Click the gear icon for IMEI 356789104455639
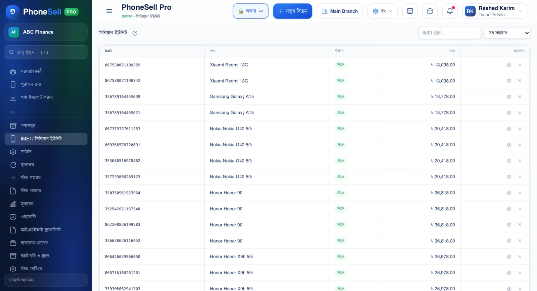This screenshot has width=537, height=291. pyautogui.click(x=509, y=97)
